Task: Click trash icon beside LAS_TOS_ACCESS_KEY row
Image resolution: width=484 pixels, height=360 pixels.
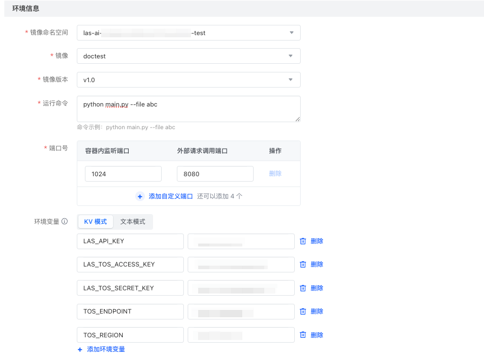Action: (x=303, y=264)
